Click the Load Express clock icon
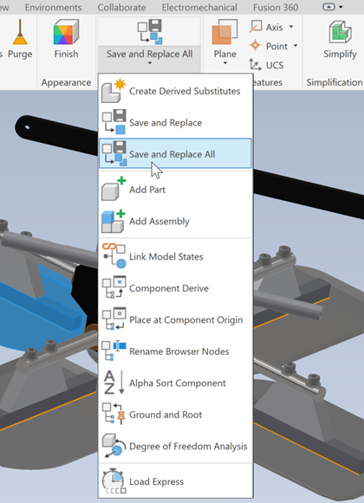Screen dimensions: 364x503 [114, 481]
